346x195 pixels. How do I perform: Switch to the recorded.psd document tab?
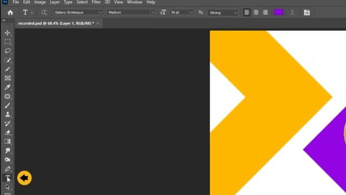(x=56, y=23)
